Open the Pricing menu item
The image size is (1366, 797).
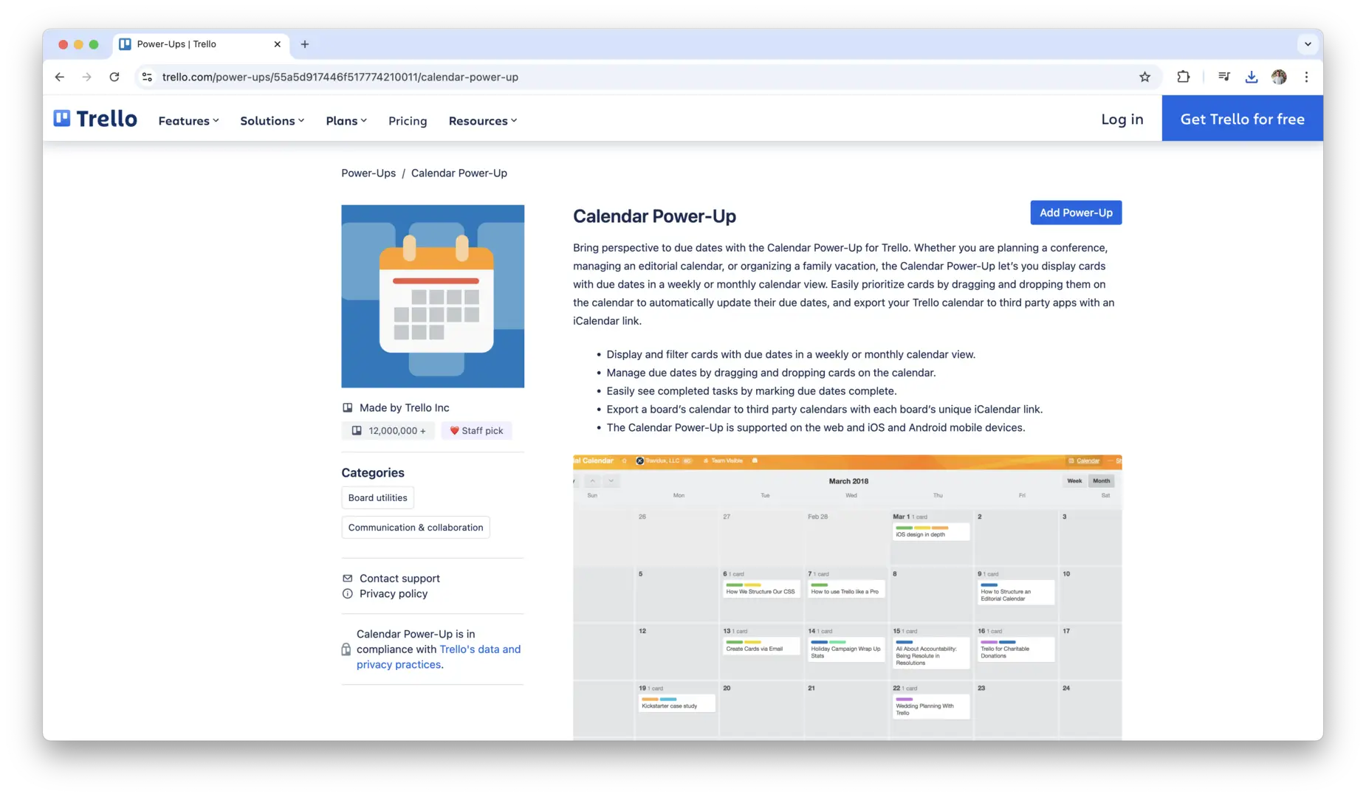click(408, 121)
